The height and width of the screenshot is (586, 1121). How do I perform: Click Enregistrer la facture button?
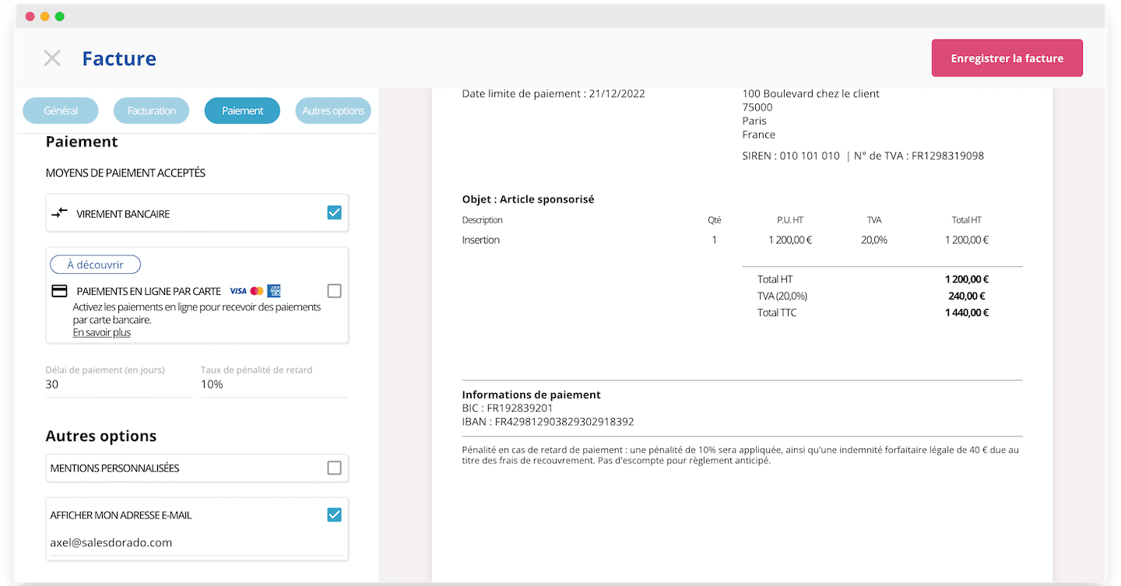[x=1007, y=58]
